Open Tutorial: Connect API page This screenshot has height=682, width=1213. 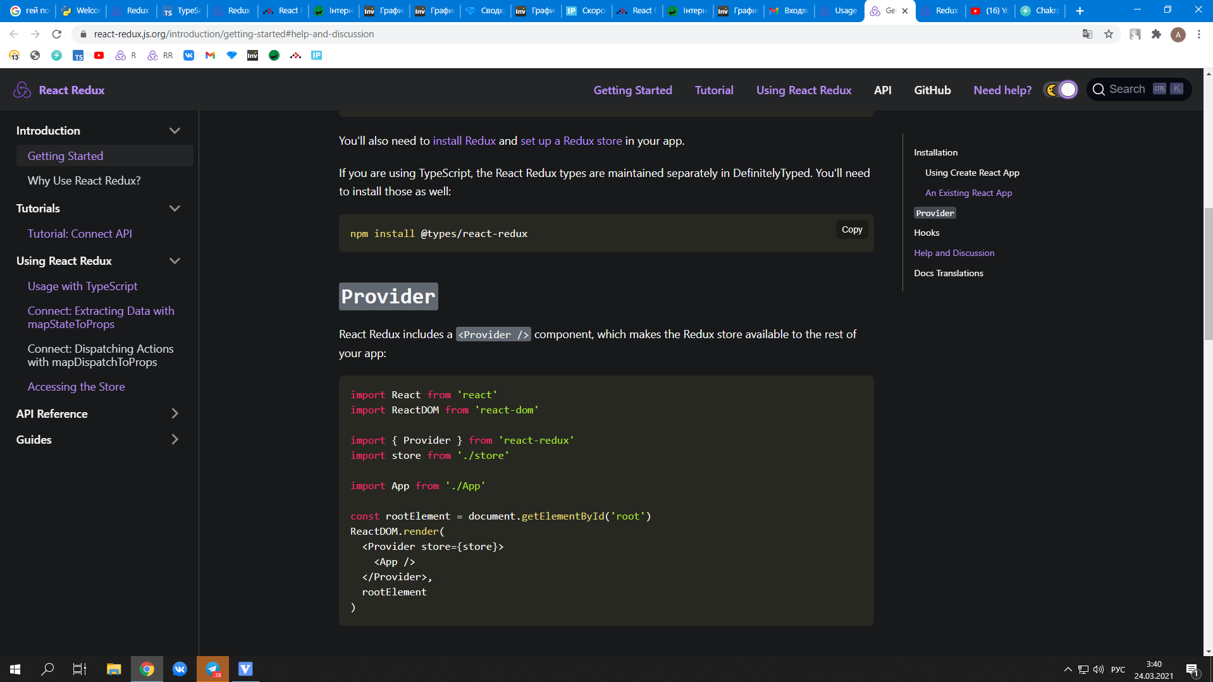(x=80, y=234)
